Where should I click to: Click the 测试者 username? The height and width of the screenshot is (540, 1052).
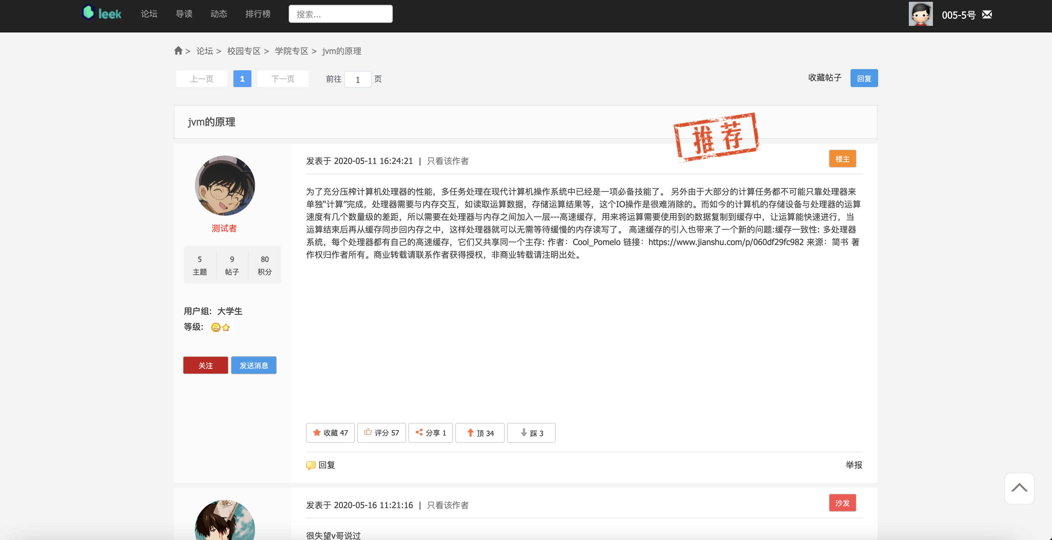[224, 228]
